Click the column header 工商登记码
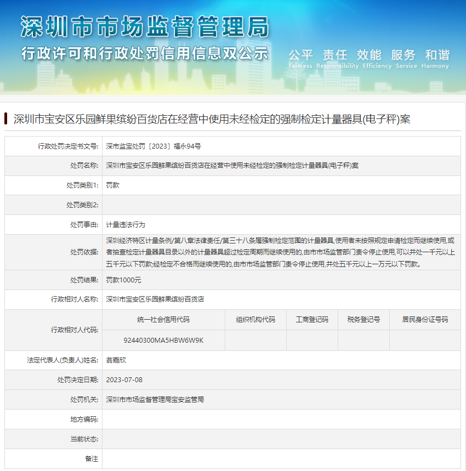Screen dimensions: 466x471 tap(312, 320)
